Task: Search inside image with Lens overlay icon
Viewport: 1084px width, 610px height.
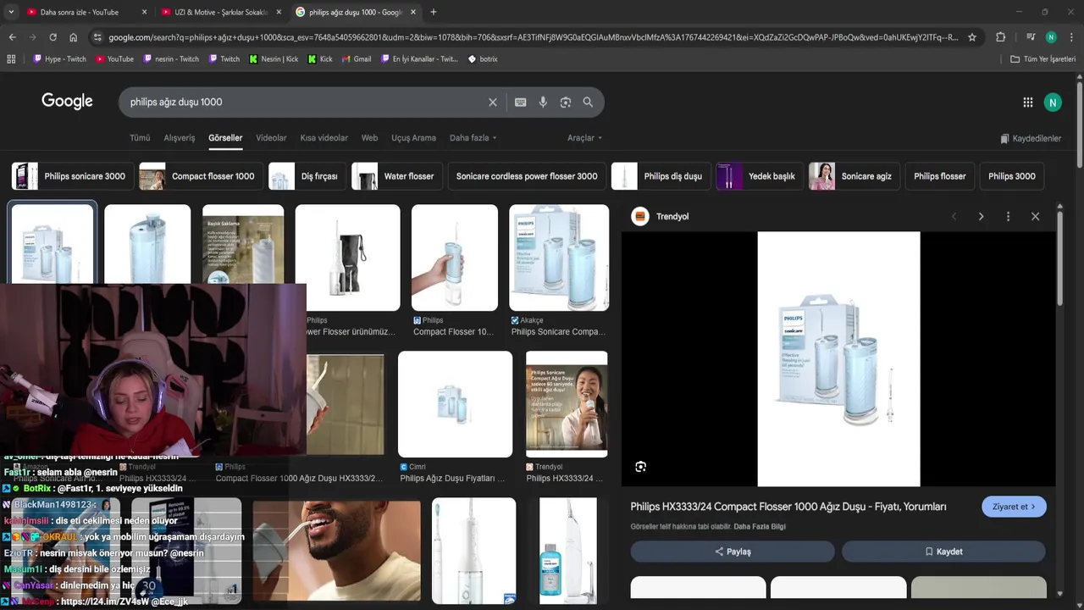Action: (x=641, y=467)
